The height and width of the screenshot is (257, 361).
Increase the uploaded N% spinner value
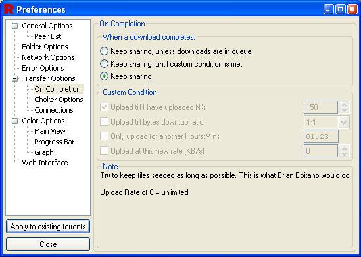pyautogui.click(x=344, y=105)
